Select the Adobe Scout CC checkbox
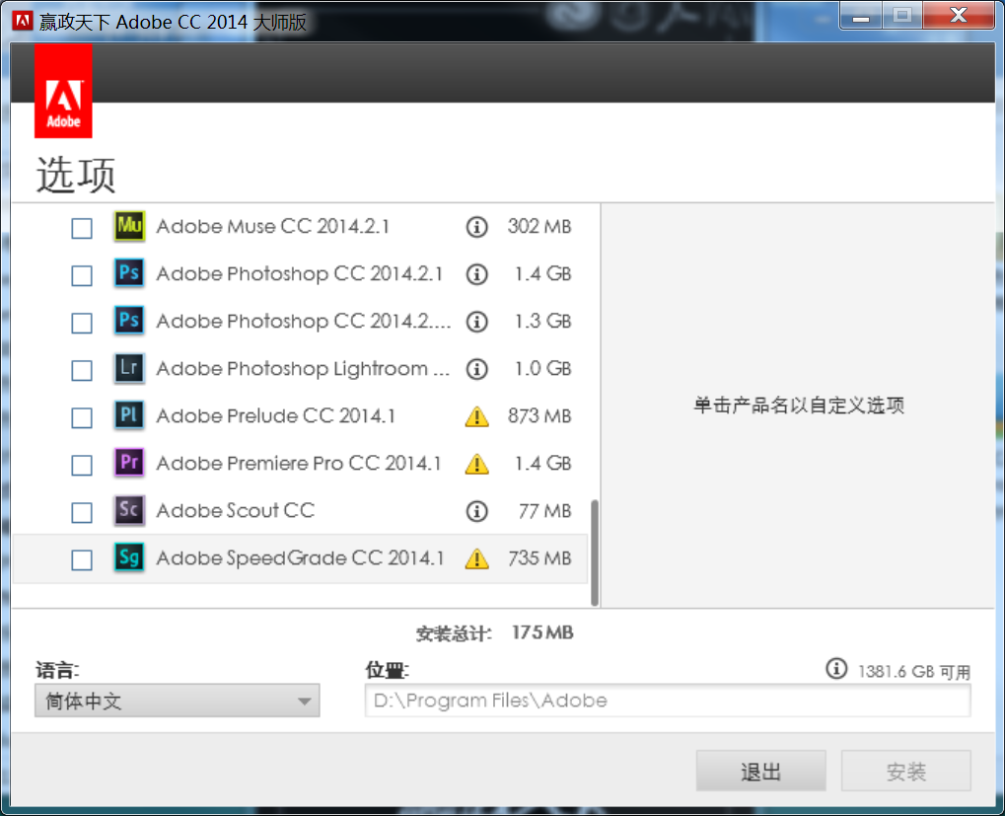Image resolution: width=1005 pixels, height=816 pixels. click(x=82, y=513)
